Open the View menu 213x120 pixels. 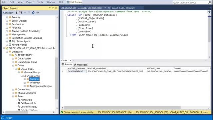click(20, 2)
